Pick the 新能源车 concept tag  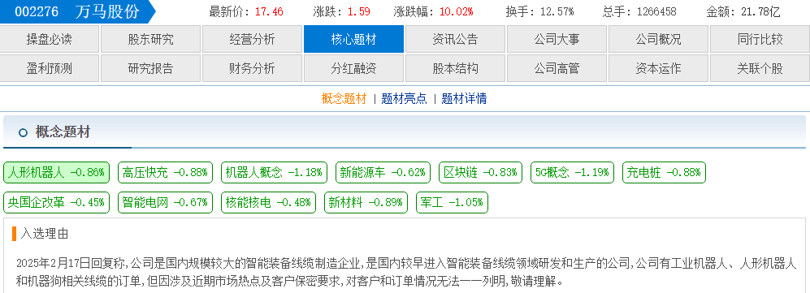pyautogui.click(x=383, y=172)
